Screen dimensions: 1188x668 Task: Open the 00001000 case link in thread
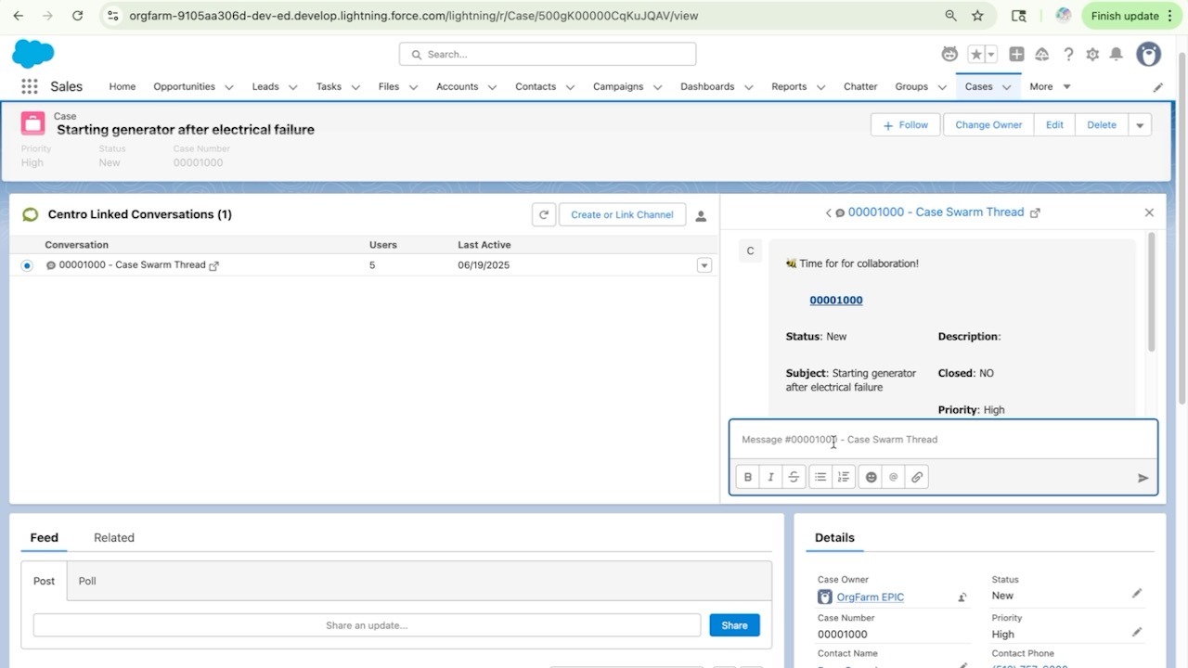(836, 301)
